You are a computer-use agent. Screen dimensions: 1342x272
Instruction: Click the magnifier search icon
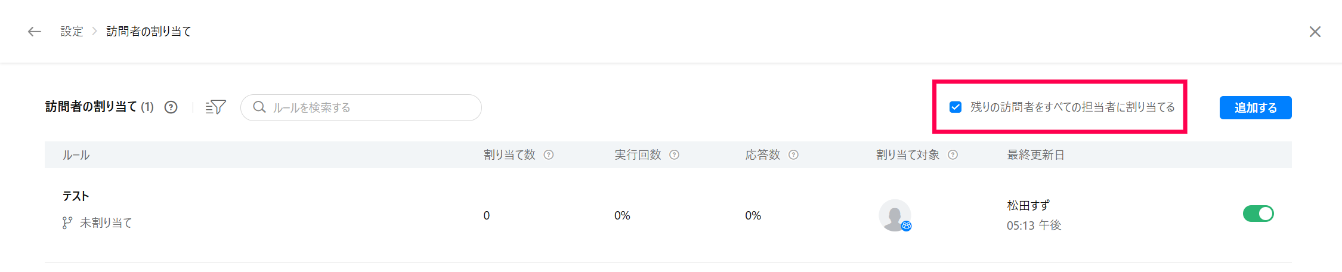coord(259,107)
